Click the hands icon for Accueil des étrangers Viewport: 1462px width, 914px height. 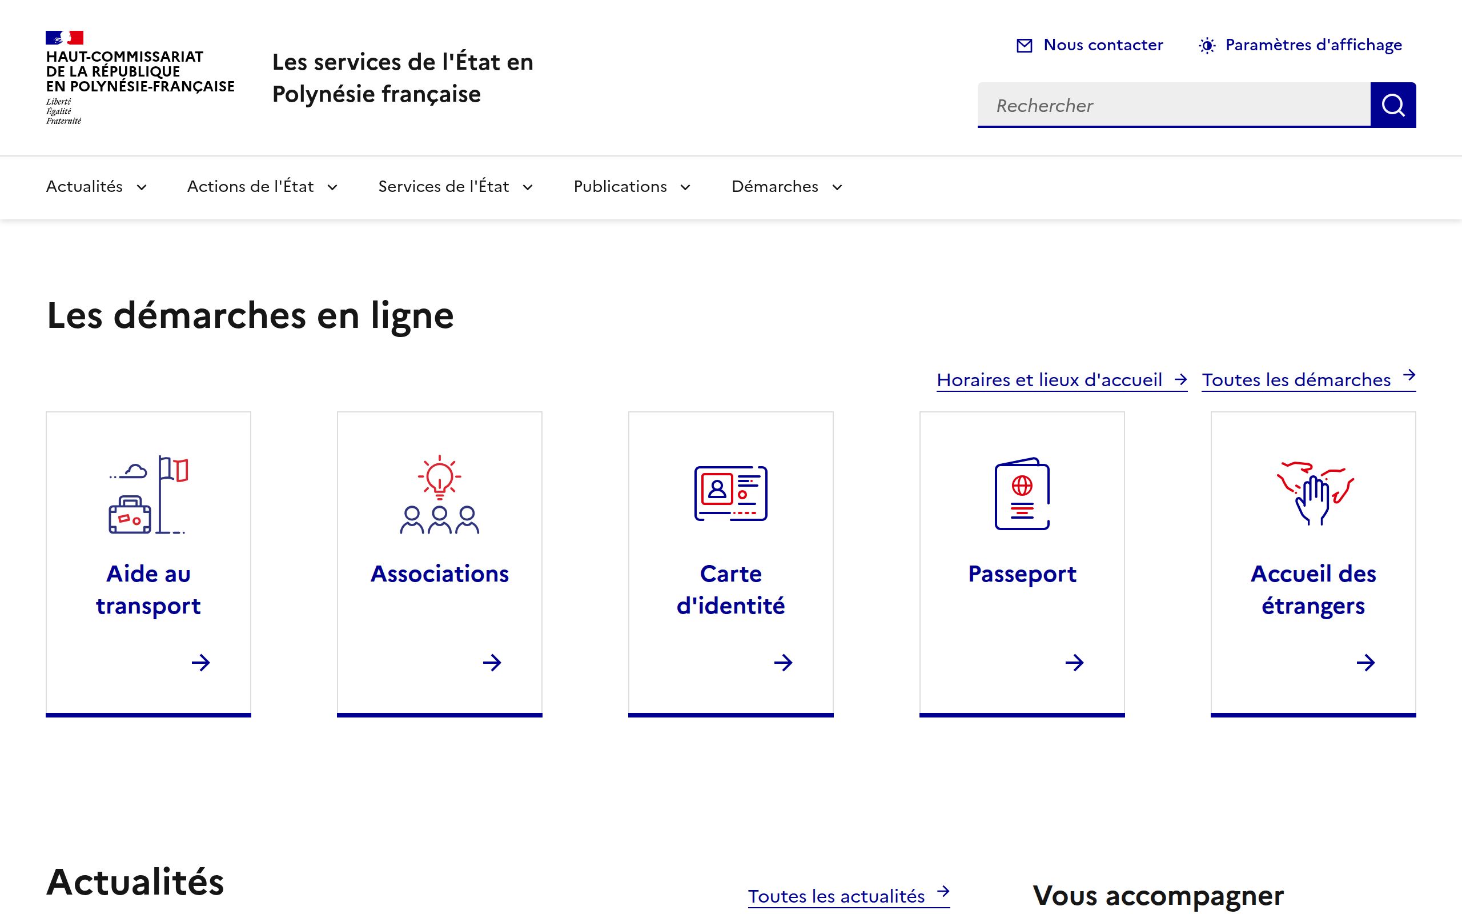point(1315,493)
